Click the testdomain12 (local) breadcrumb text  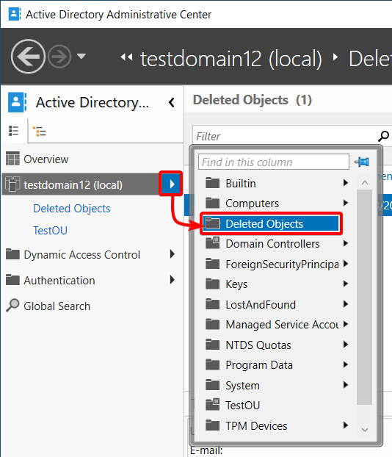231,59
